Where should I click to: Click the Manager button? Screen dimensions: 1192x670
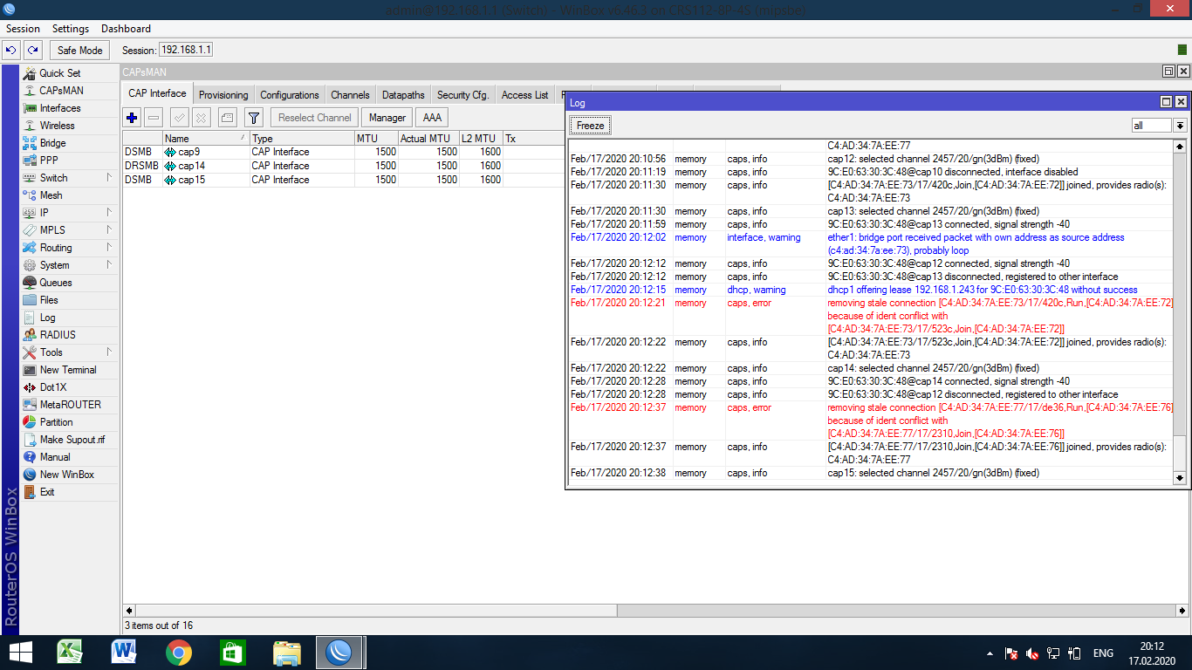387,117
